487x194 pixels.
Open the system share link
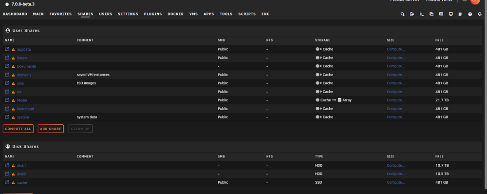pos(23,117)
